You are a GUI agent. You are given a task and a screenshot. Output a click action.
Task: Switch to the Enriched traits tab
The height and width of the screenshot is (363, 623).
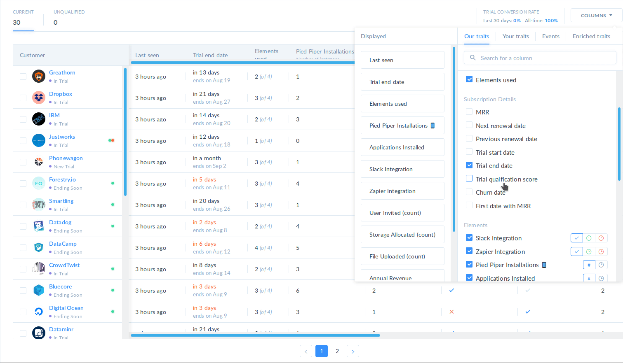(x=591, y=36)
